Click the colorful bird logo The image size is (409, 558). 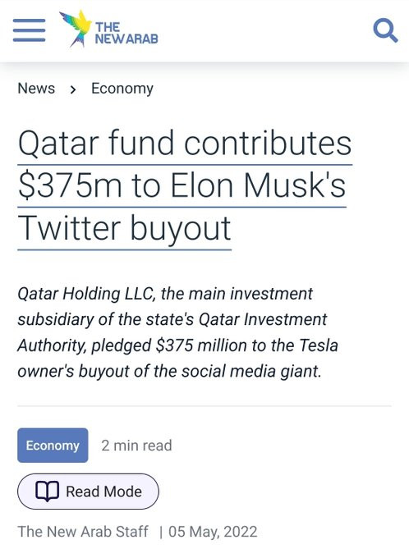(76, 29)
